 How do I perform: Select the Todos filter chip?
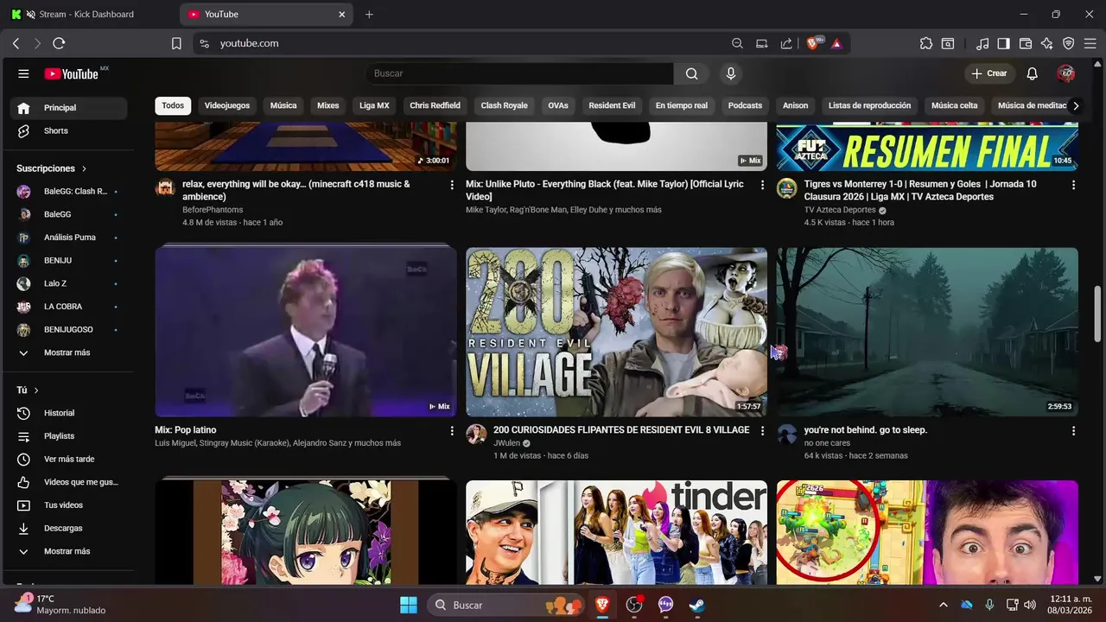[173, 105]
